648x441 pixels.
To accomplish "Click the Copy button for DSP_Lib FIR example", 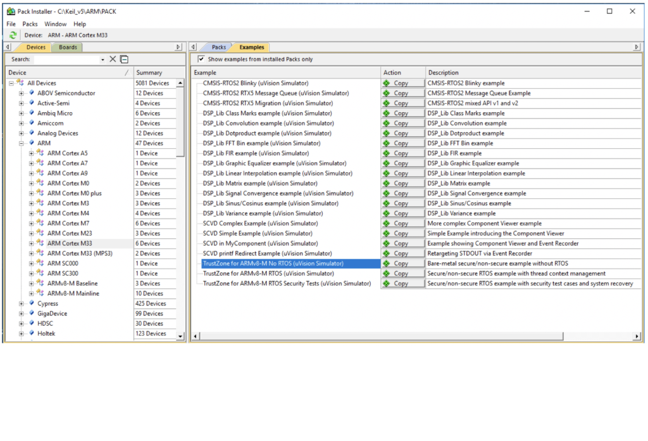I will point(402,153).
